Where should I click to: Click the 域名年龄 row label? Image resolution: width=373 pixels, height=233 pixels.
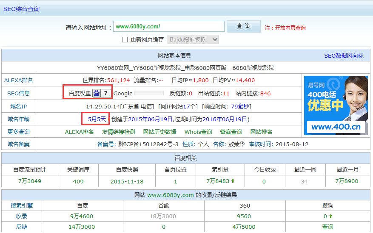click(19, 119)
